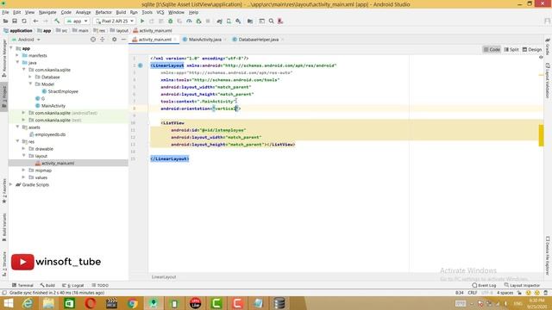Click the green Run app button

click(x=142, y=21)
